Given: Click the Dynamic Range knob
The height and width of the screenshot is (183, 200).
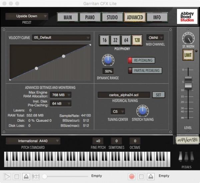Looking at the screenshot, I should [108, 60].
